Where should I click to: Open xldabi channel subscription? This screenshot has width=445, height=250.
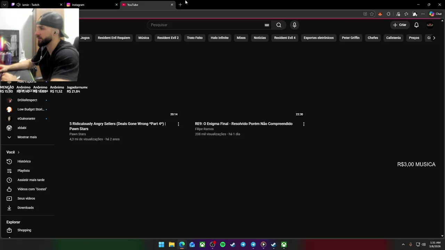coord(27,128)
